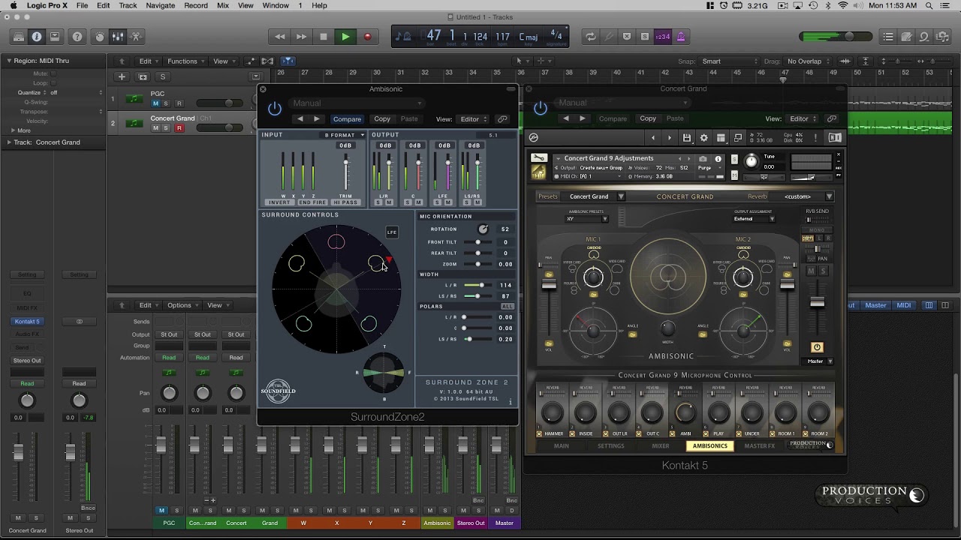Toggle the Cycle mode icon
Viewport: 961px width, 540px height.
[591, 37]
